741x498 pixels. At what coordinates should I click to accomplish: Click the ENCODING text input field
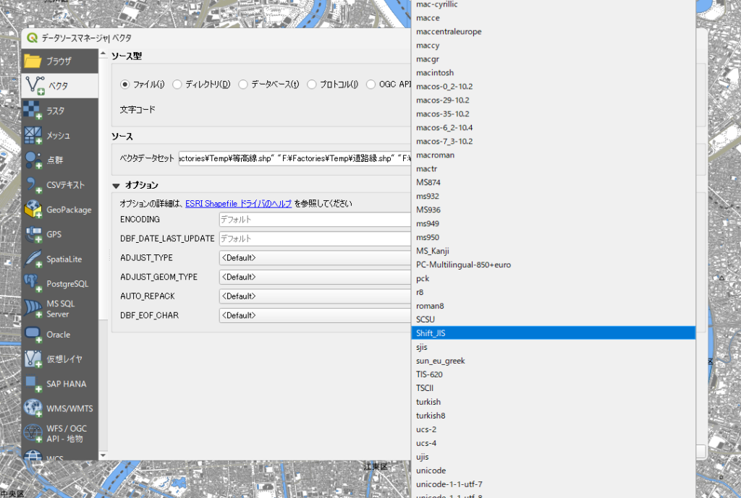tap(315, 220)
